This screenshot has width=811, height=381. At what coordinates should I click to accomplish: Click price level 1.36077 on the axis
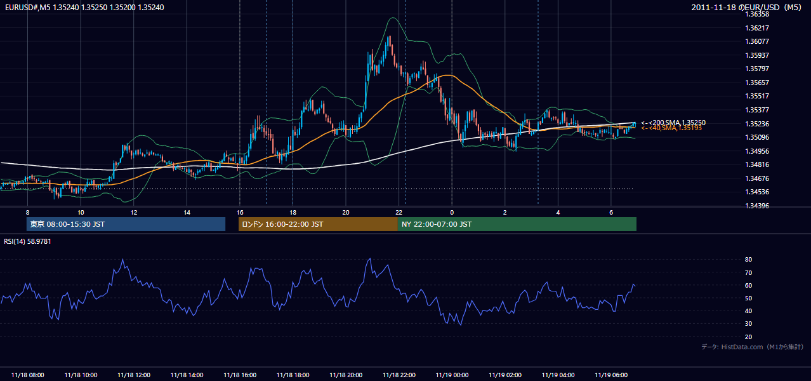757,41
